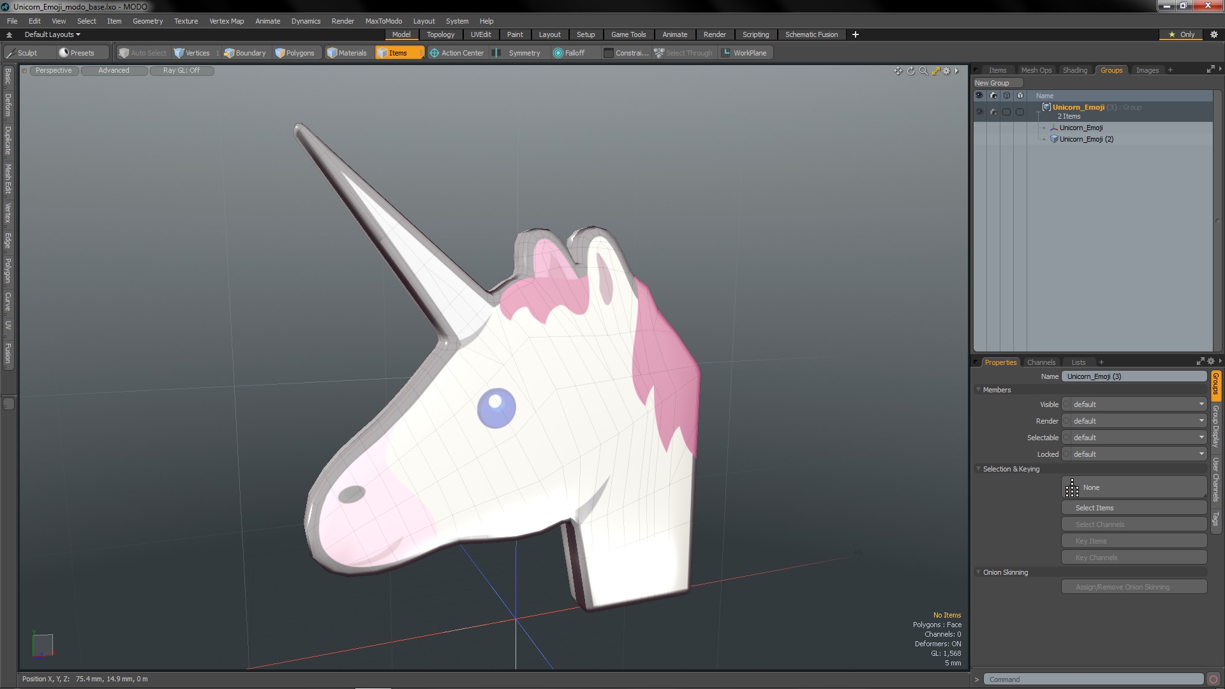Open the Properties panel gear settings

(1211, 362)
